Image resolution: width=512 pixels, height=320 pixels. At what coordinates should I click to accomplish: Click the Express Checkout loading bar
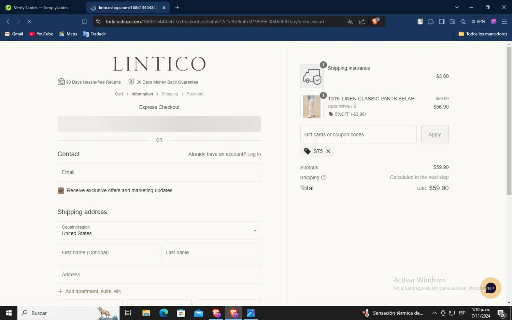point(159,124)
